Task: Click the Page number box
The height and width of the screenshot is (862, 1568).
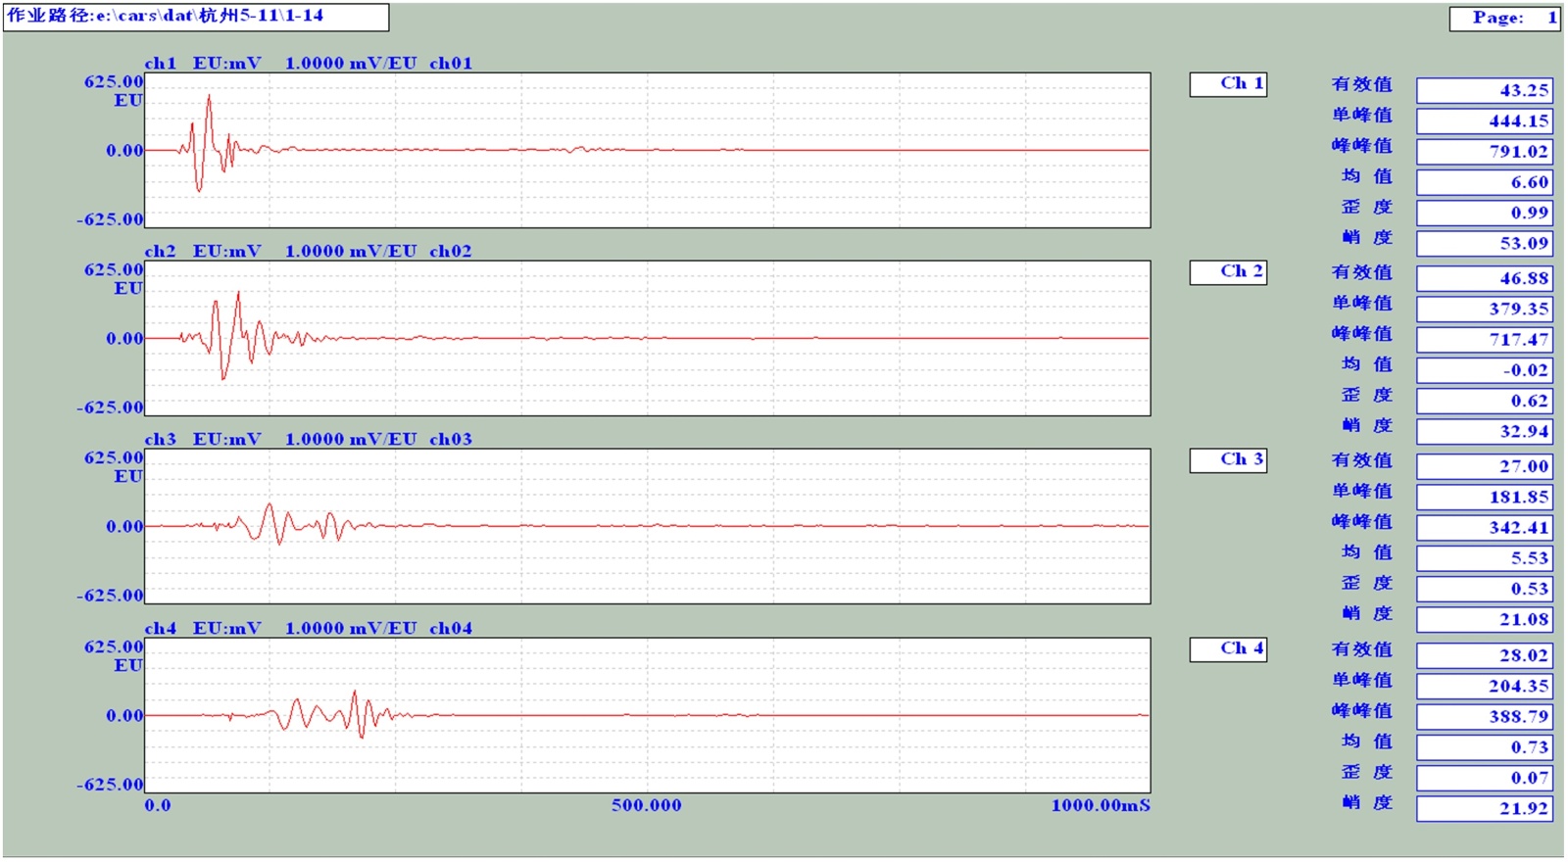Action: (1504, 18)
